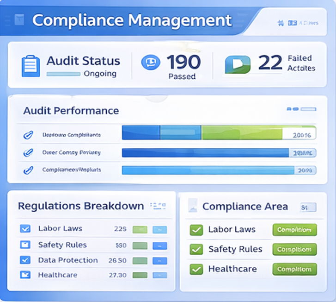This screenshot has height=302, width=336.
Task: Click the green-blue icon beside 22 Failed
Action: click(x=238, y=64)
